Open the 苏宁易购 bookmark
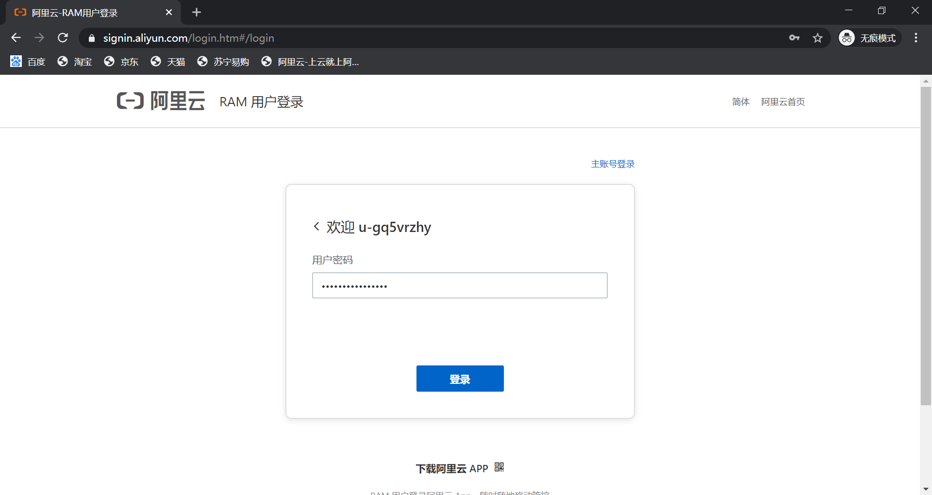 [223, 62]
